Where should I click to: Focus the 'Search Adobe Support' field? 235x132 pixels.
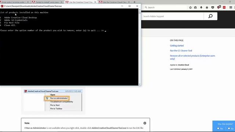(172, 16)
